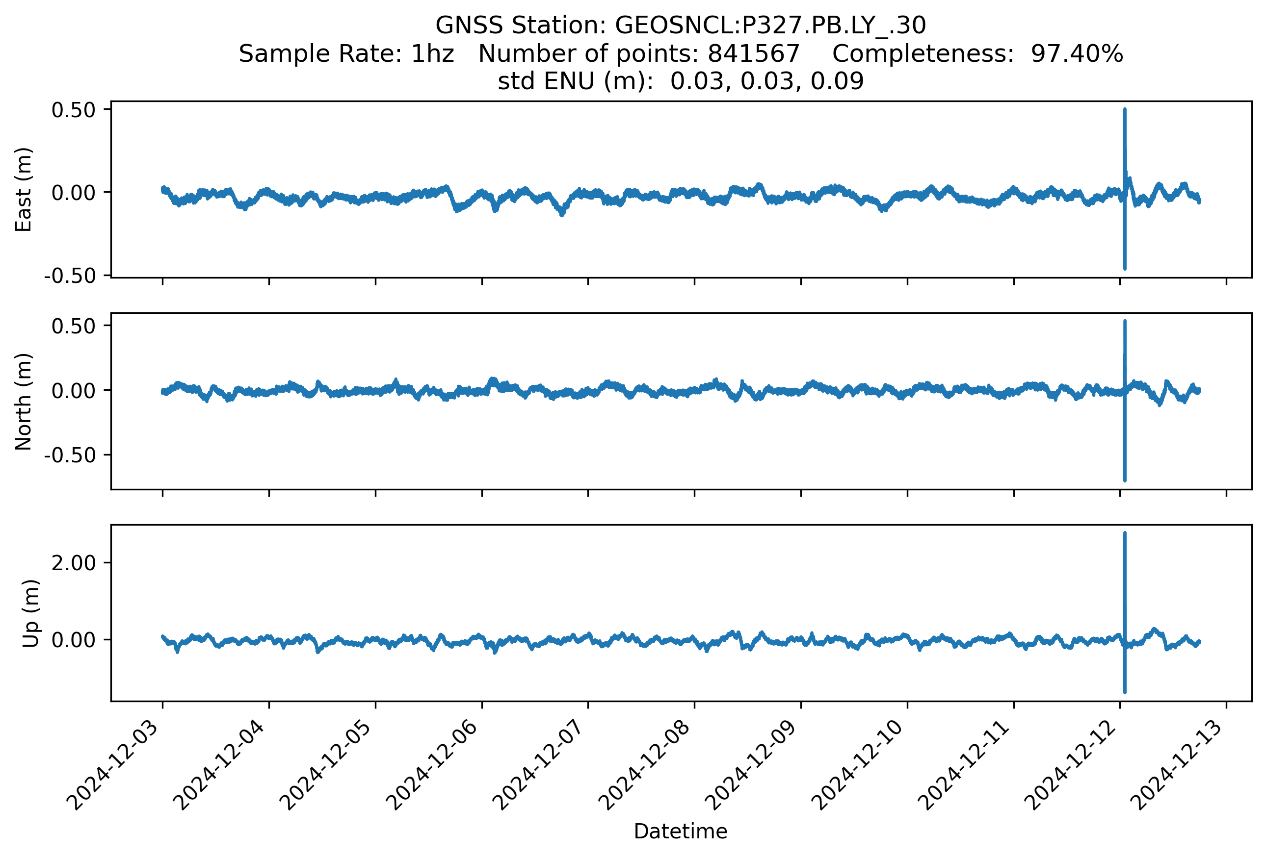
Task: Click the spike in the Up plot
Action: tap(1124, 571)
